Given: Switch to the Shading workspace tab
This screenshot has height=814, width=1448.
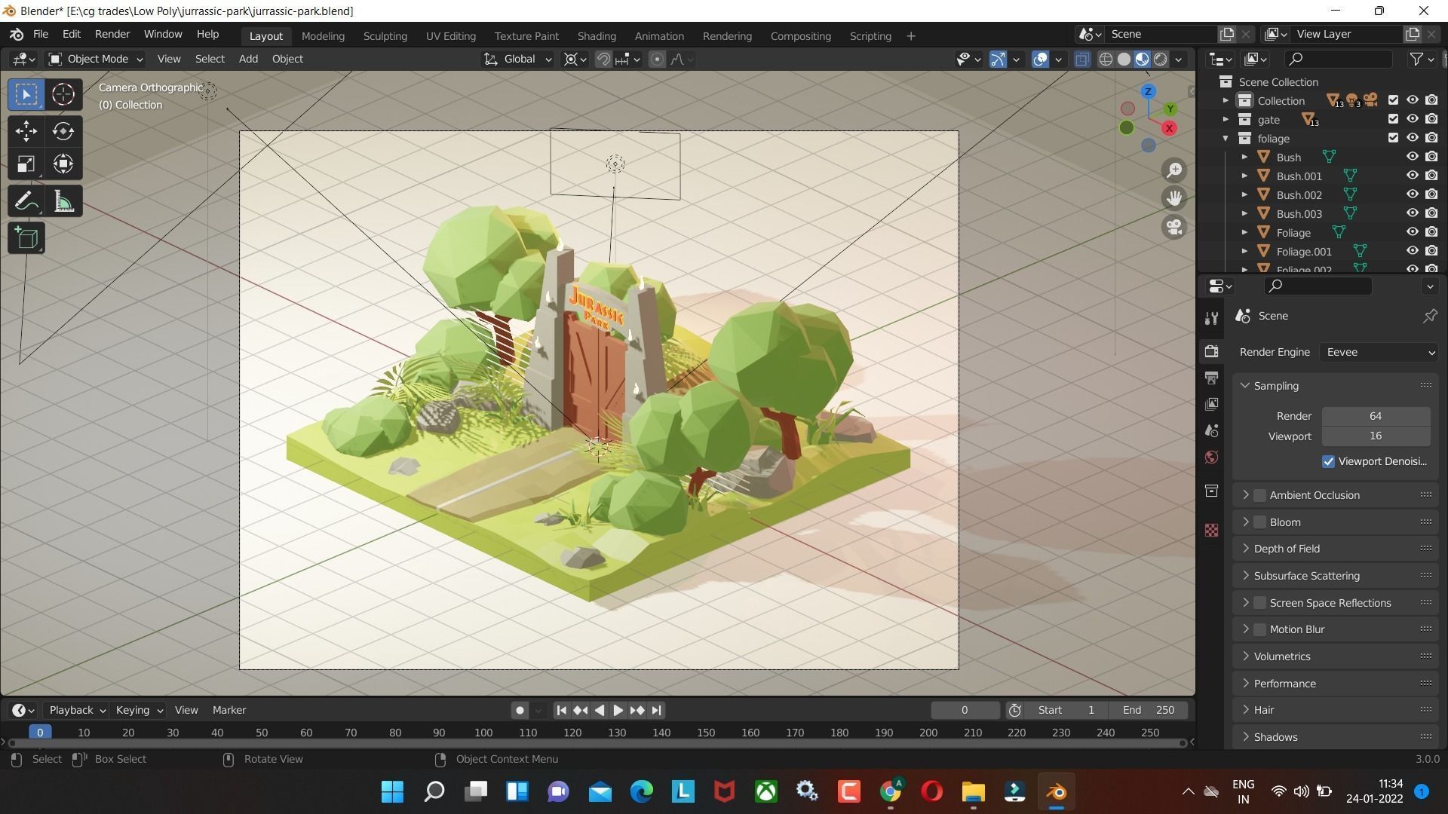Looking at the screenshot, I should [597, 36].
